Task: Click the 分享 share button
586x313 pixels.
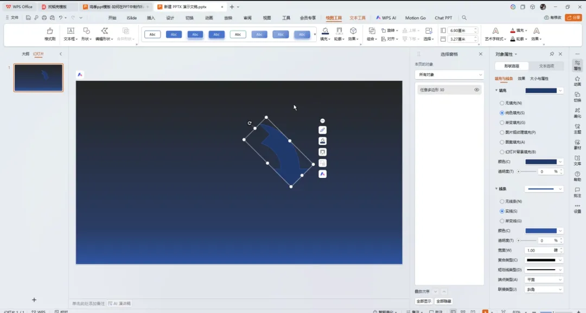Action: tap(574, 17)
